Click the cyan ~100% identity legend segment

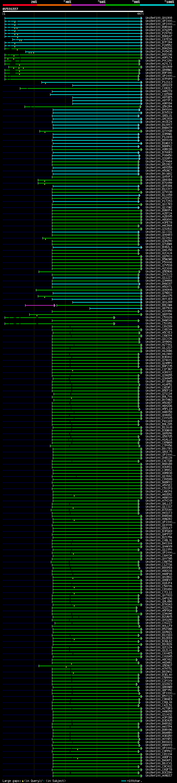pyautogui.click(x=157, y=5)
